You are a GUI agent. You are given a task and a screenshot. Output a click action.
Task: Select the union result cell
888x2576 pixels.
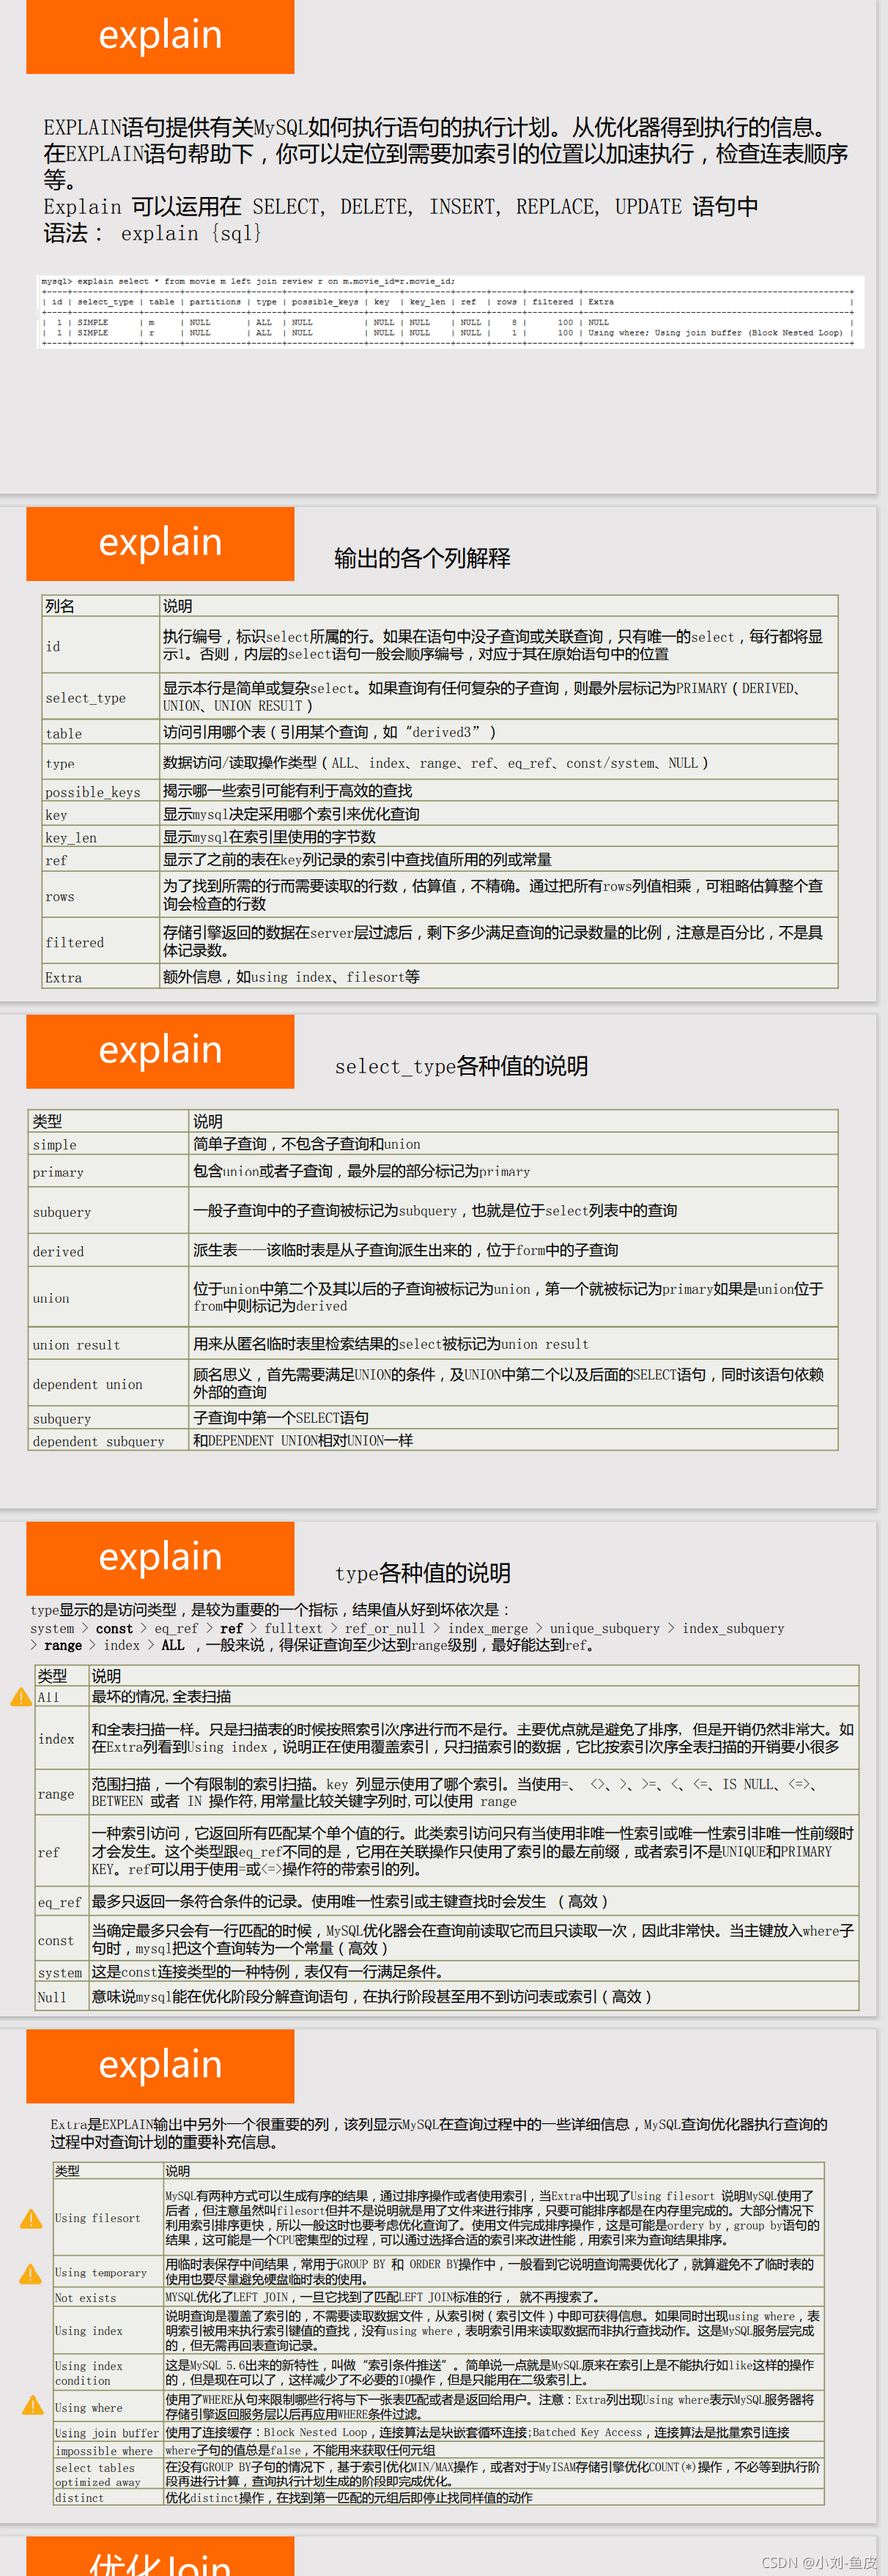coord(109,1344)
